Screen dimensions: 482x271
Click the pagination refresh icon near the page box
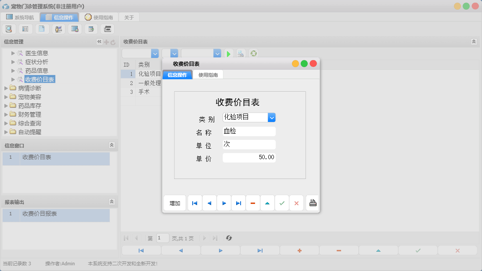[x=229, y=238]
